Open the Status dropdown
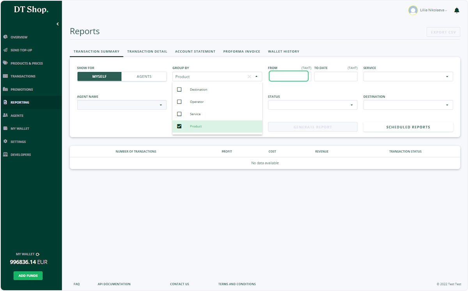The width and height of the screenshot is (468, 291). [313, 105]
